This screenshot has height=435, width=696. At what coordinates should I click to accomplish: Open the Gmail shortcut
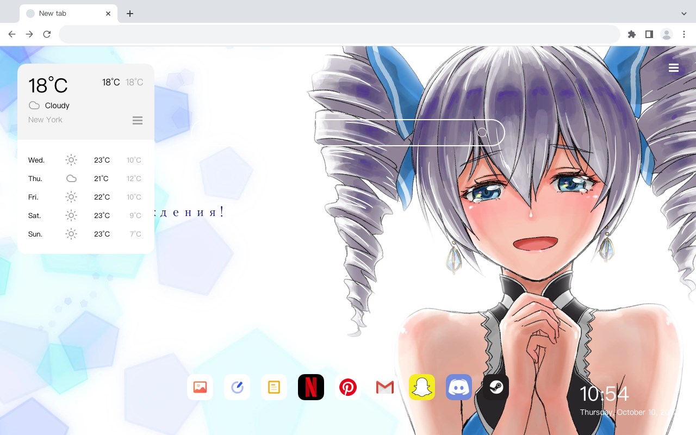[385, 387]
